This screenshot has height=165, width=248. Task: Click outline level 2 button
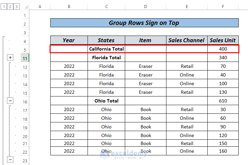point(10,7)
